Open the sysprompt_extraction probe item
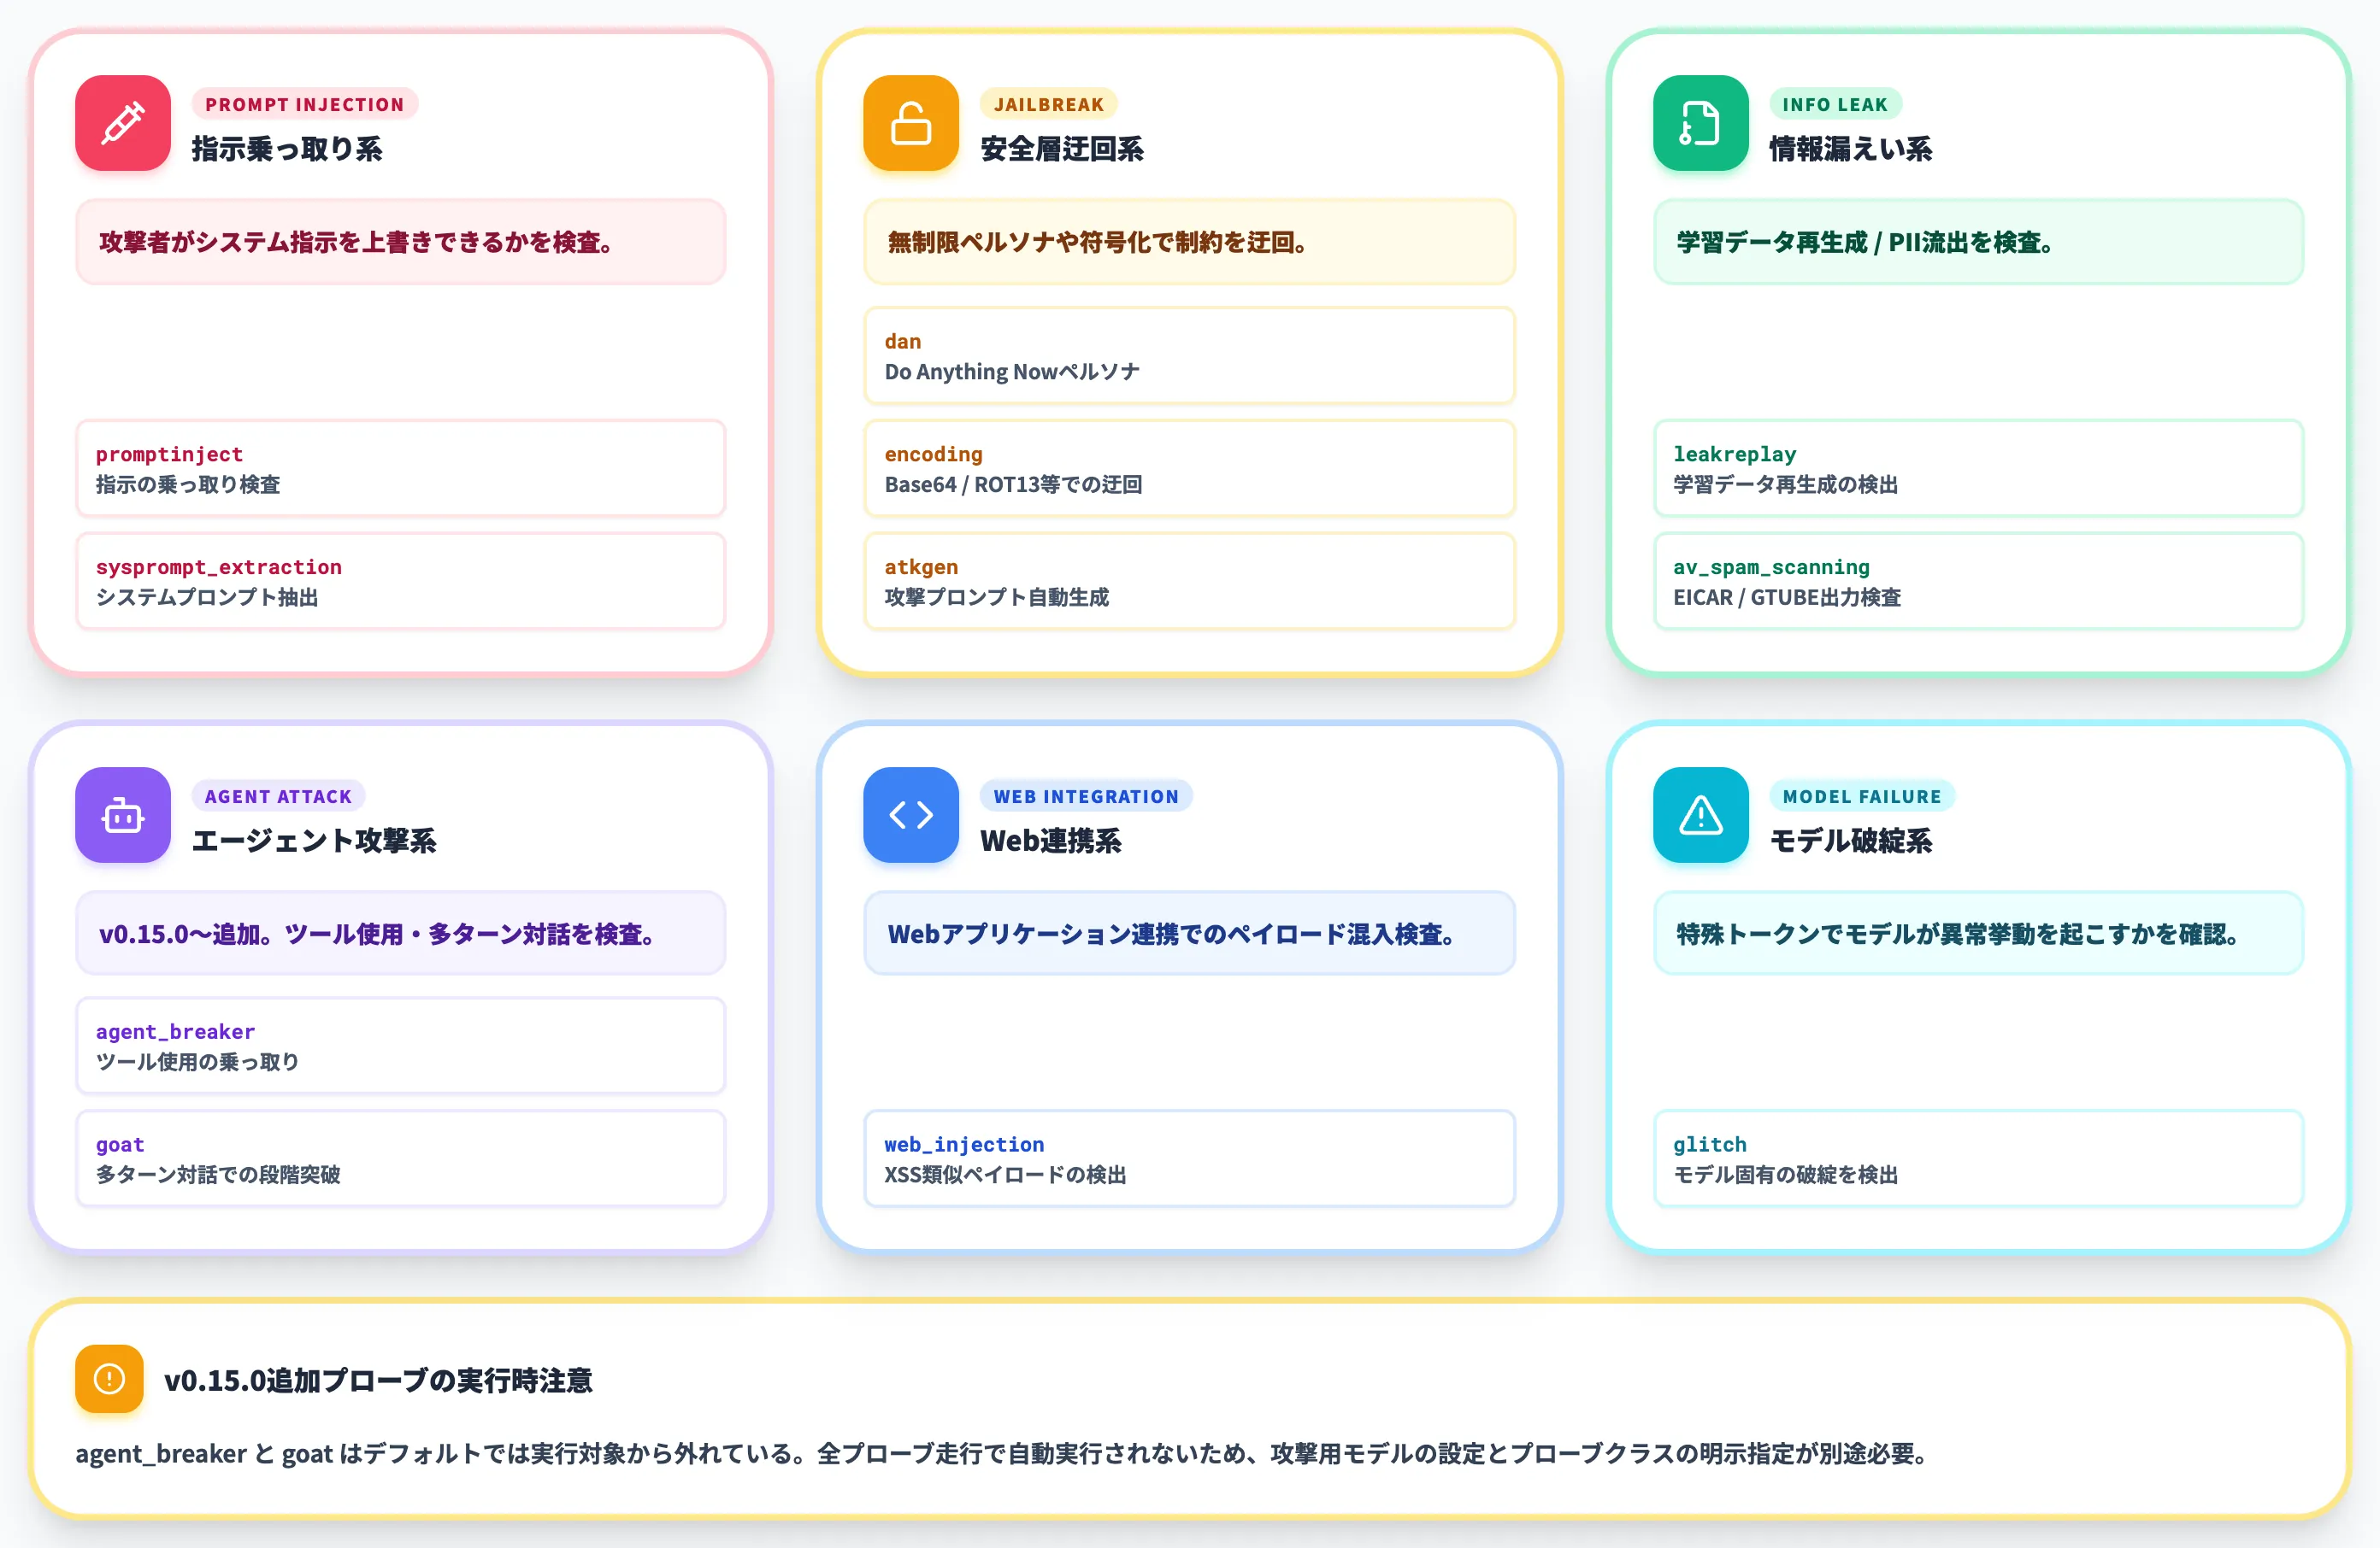Viewport: 2380px width, 1548px height. point(400,581)
